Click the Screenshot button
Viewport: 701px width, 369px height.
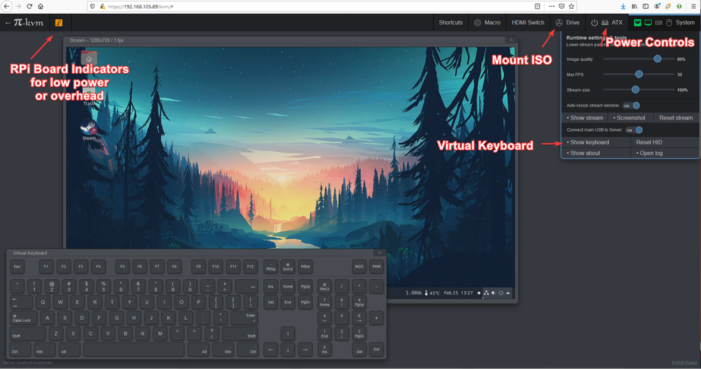pyautogui.click(x=630, y=118)
